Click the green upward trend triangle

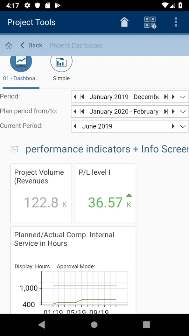coord(129,195)
